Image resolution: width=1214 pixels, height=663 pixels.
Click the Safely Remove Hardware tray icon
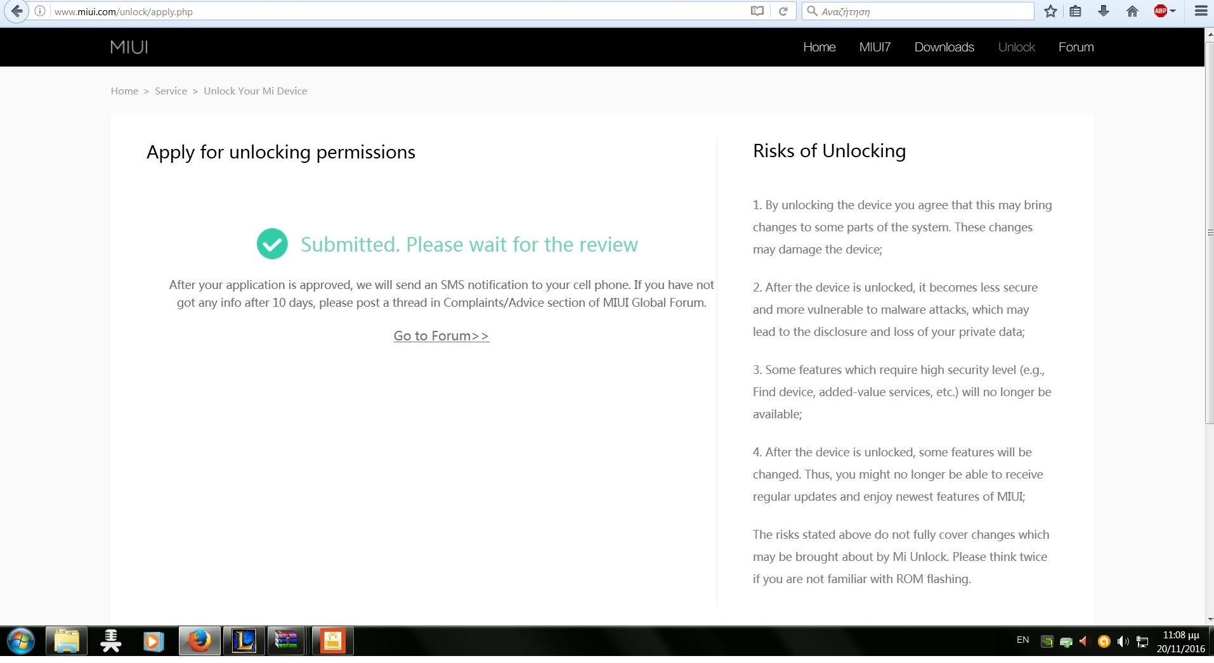pos(1066,641)
